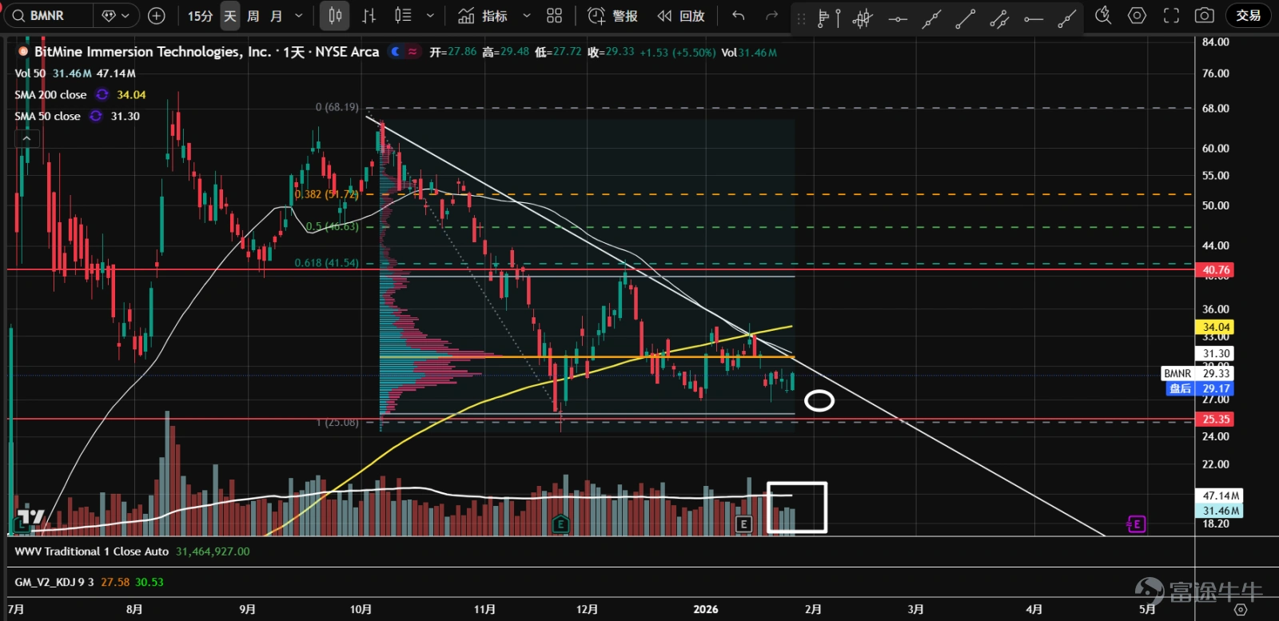Undo the last chart action
1279x621 pixels.
click(738, 15)
